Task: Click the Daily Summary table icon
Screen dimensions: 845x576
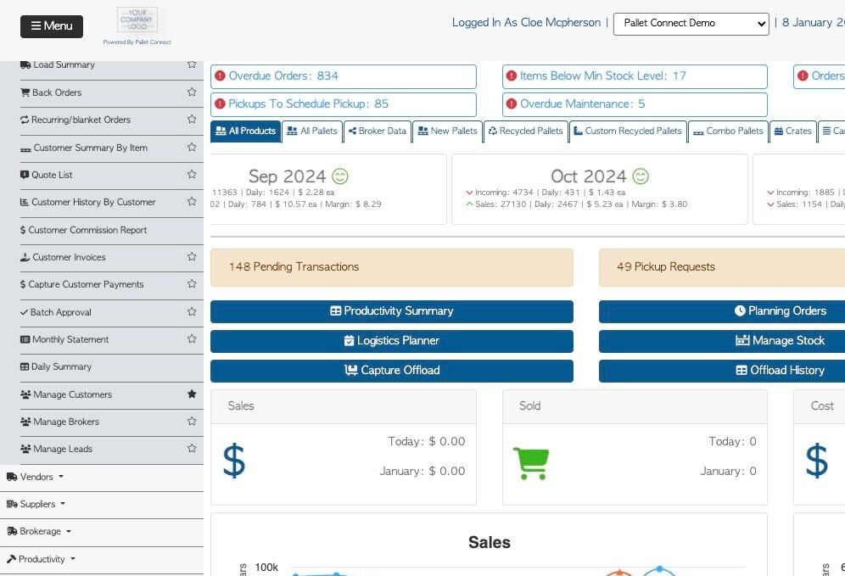Action: 25,366
